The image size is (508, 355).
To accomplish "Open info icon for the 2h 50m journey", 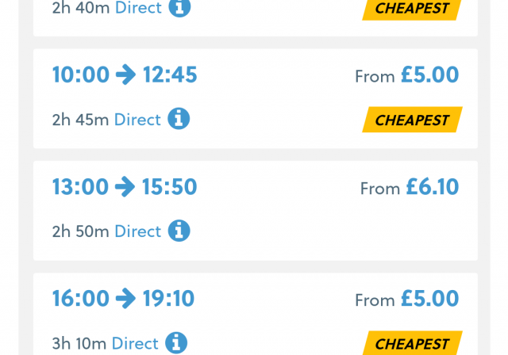I will 179,231.
